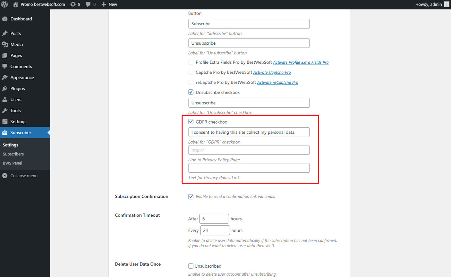Viewport: 451px width, 277px height.
Task: Click the admin avatar icon
Action: point(446,4)
